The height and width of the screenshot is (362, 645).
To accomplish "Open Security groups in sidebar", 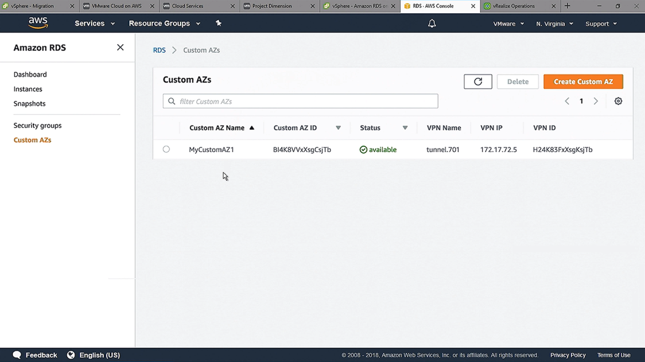I will pos(38,125).
